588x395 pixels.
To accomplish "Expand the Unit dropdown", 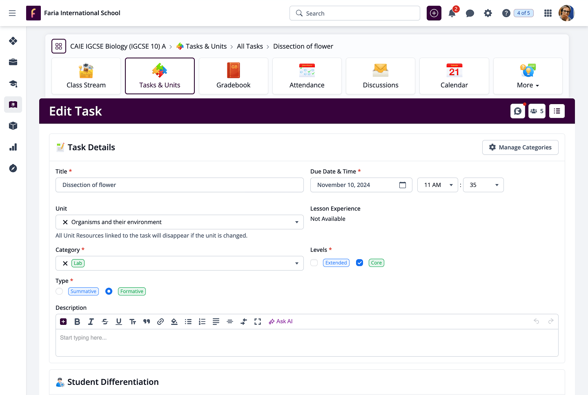I will click(296, 222).
